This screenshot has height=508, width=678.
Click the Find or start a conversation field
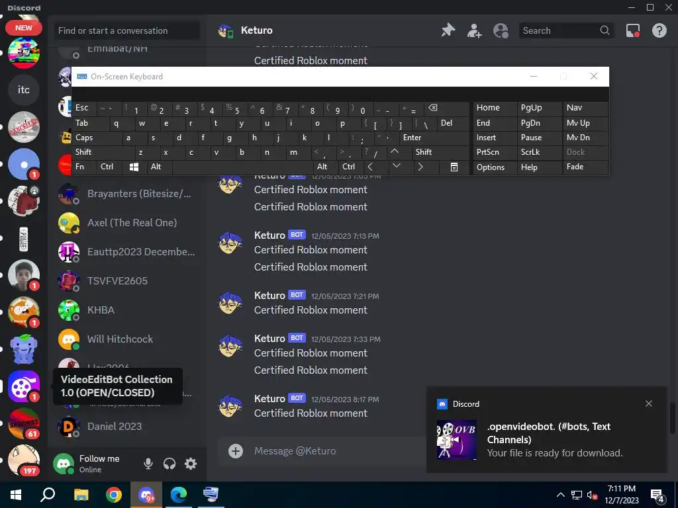tap(126, 30)
